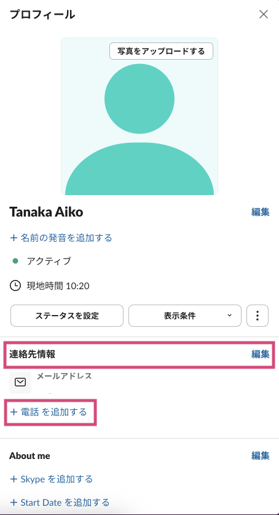Click the plus icon beside Start Date
The image size is (279, 515).
pyautogui.click(x=14, y=502)
